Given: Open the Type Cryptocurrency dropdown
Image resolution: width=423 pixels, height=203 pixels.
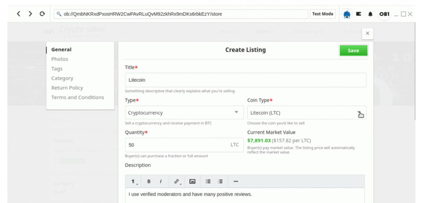Looking at the screenshot, I should click(x=184, y=113).
